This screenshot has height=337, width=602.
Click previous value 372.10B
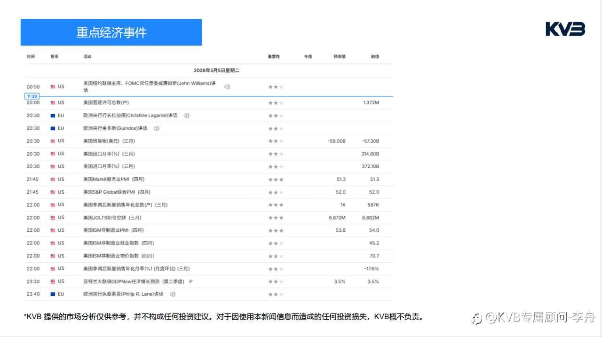[370, 166]
